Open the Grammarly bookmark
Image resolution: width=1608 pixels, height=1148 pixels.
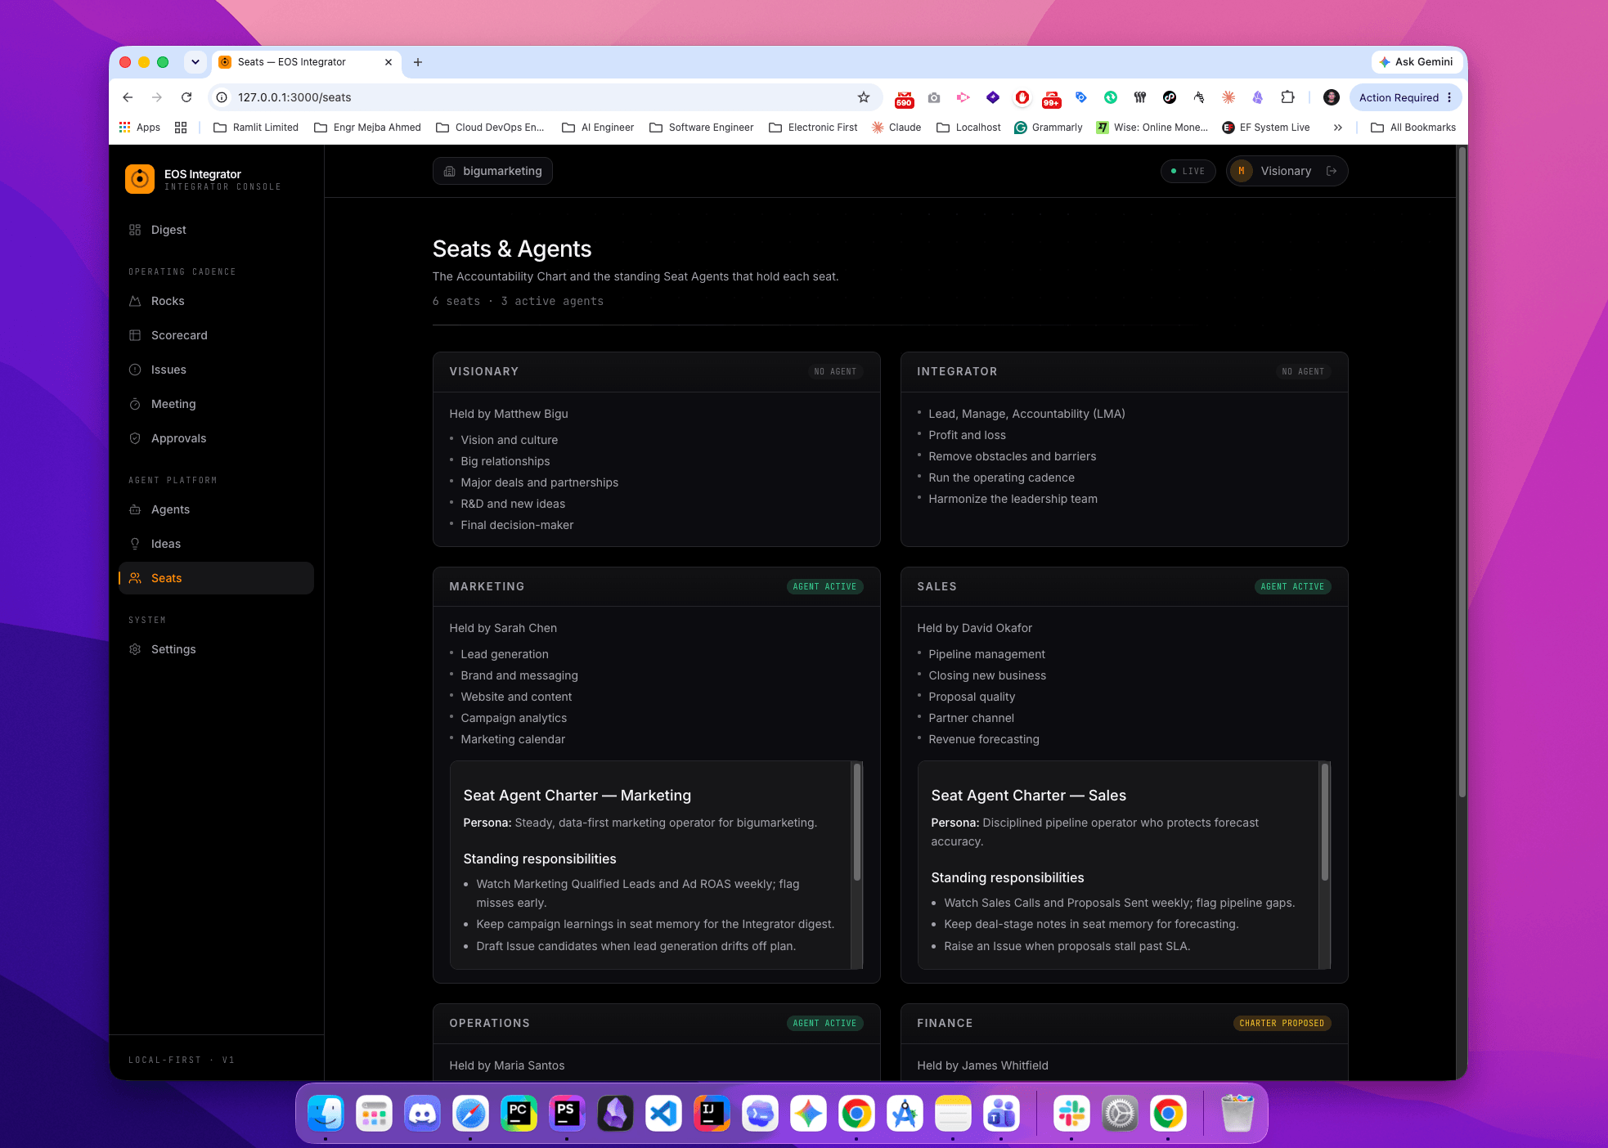[1048, 128]
